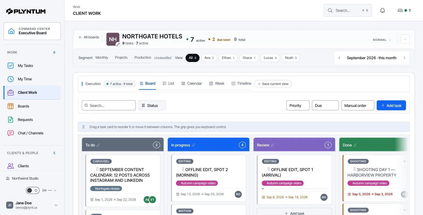Open the Due filter dropdown
Image resolution: width=423 pixels, height=215 pixels.
(325, 106)
